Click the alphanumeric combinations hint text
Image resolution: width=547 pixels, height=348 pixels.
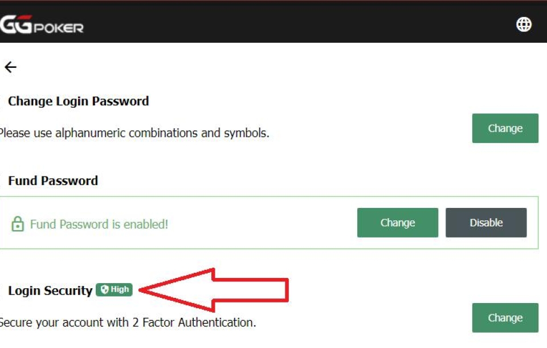134,133
